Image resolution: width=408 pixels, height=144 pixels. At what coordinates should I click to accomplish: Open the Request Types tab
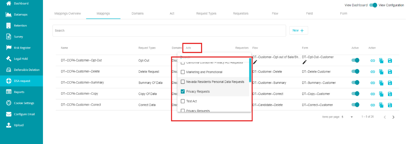coord(206,14)
